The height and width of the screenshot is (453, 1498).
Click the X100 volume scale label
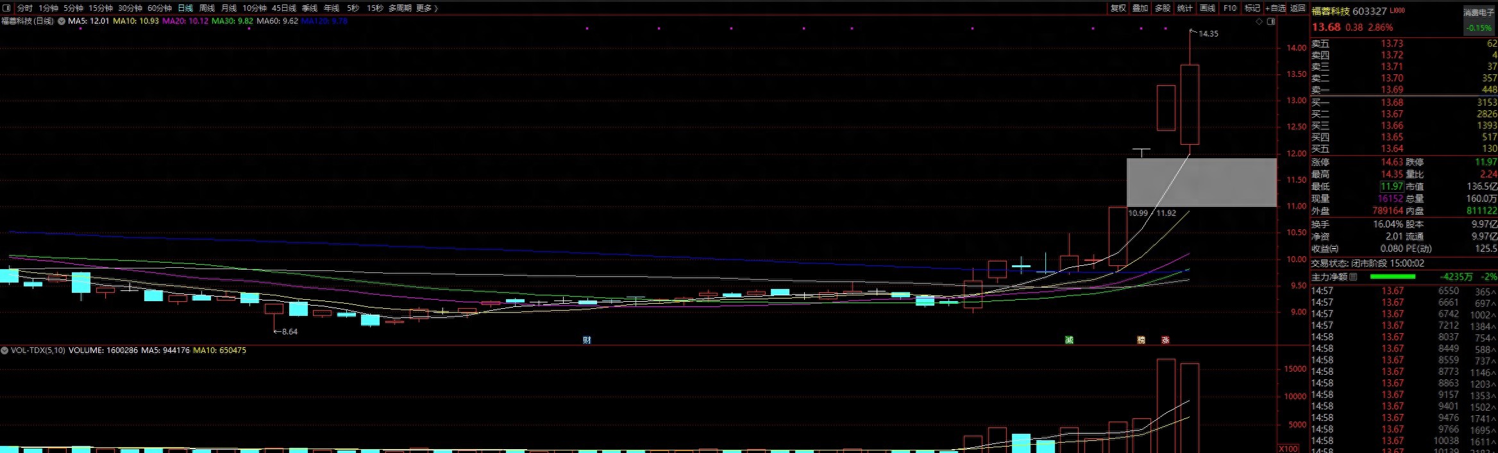1288,449
